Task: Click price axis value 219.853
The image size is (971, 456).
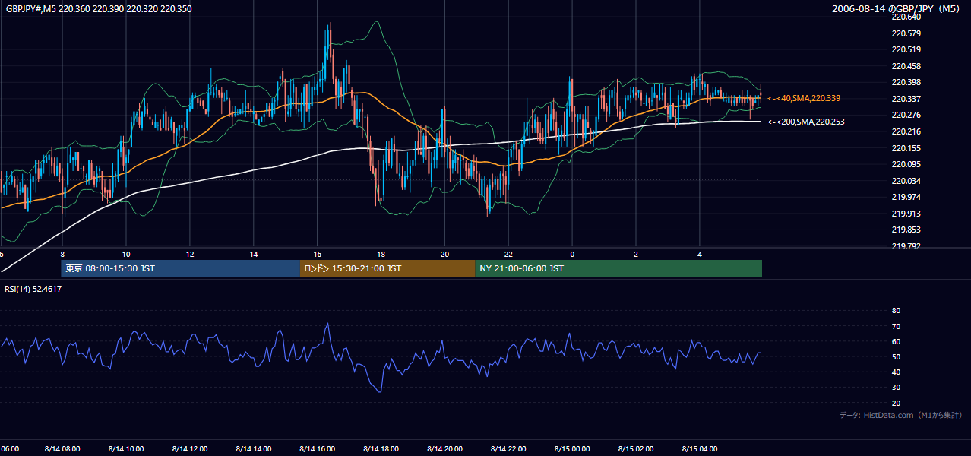Action: point(906,230)
